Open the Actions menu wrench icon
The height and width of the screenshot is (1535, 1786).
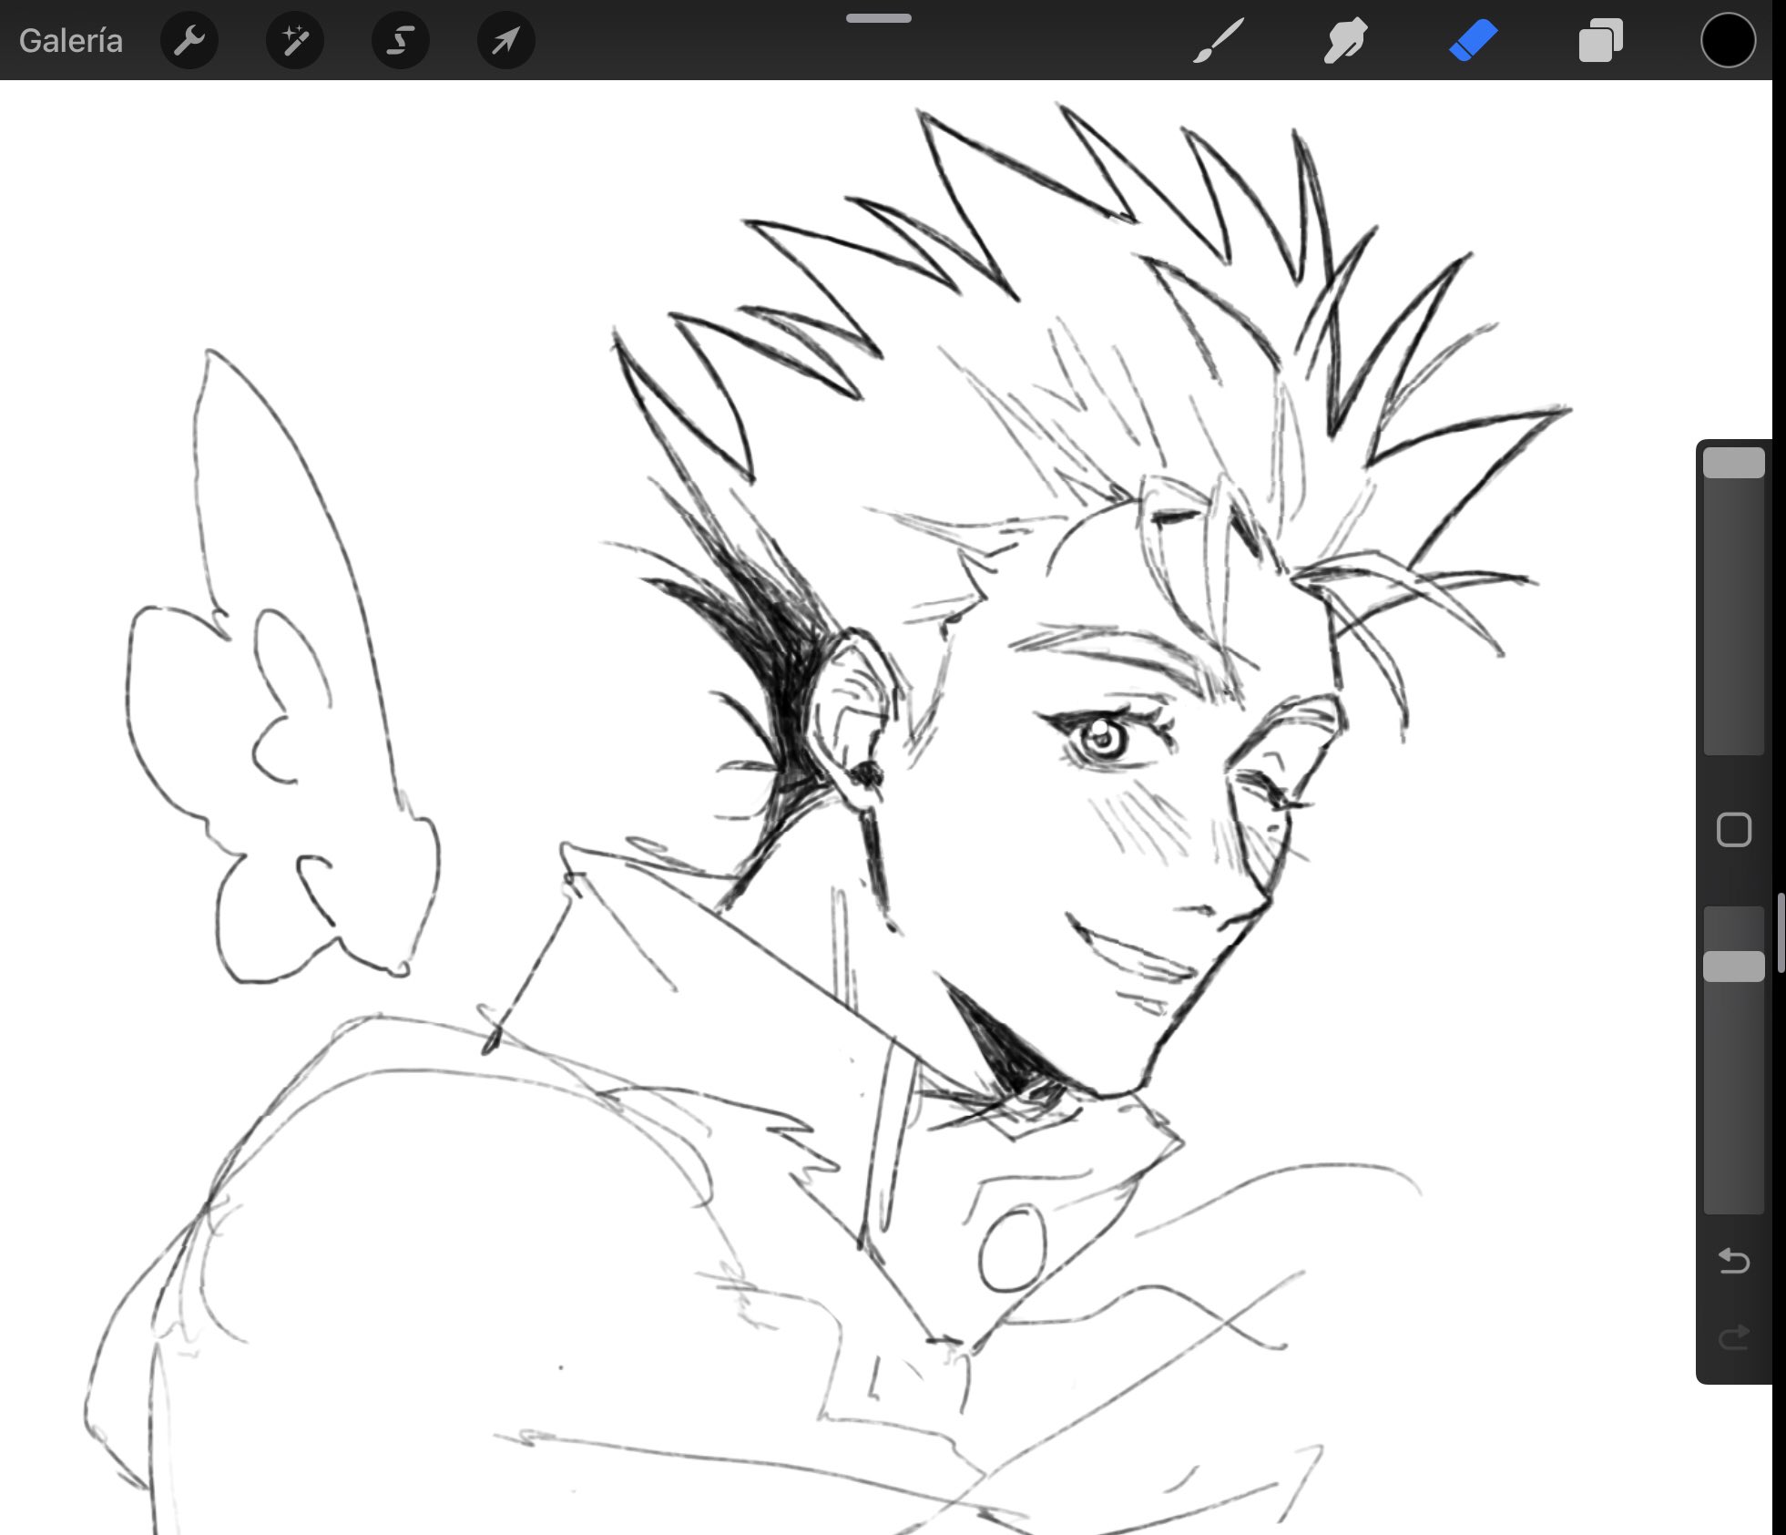(x=189, y=40)
